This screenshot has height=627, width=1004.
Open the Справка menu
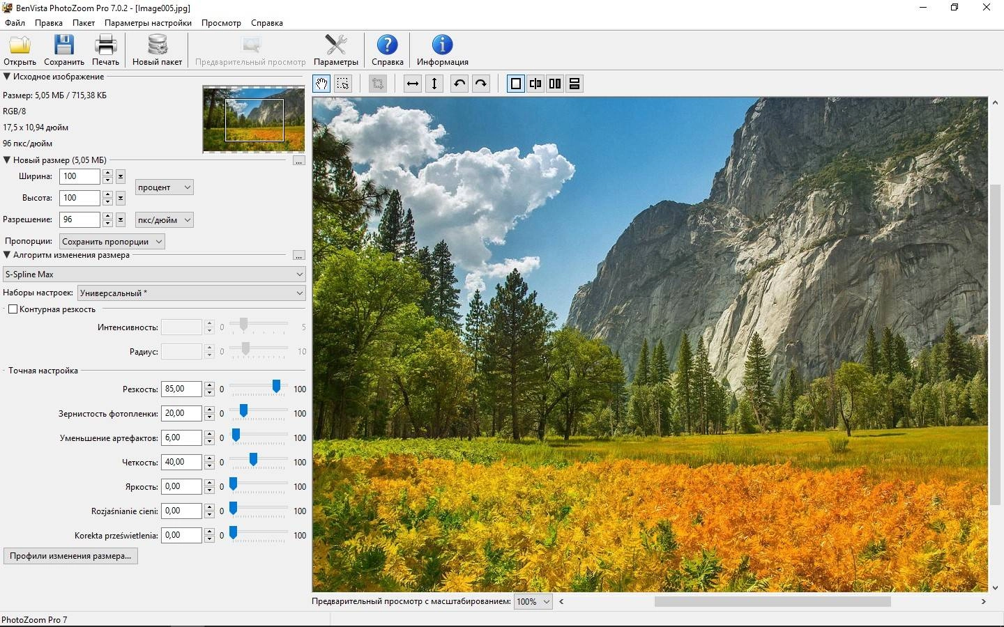[x=267, y=23]
